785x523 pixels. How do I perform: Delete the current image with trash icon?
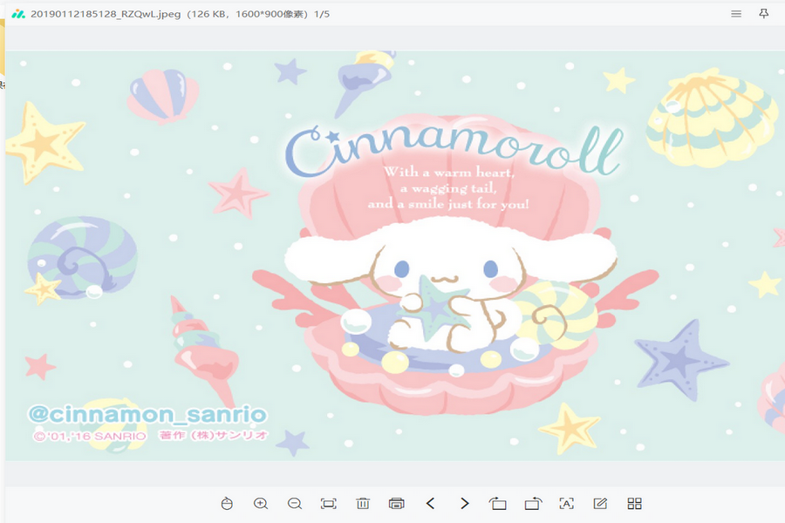[363, 504]
